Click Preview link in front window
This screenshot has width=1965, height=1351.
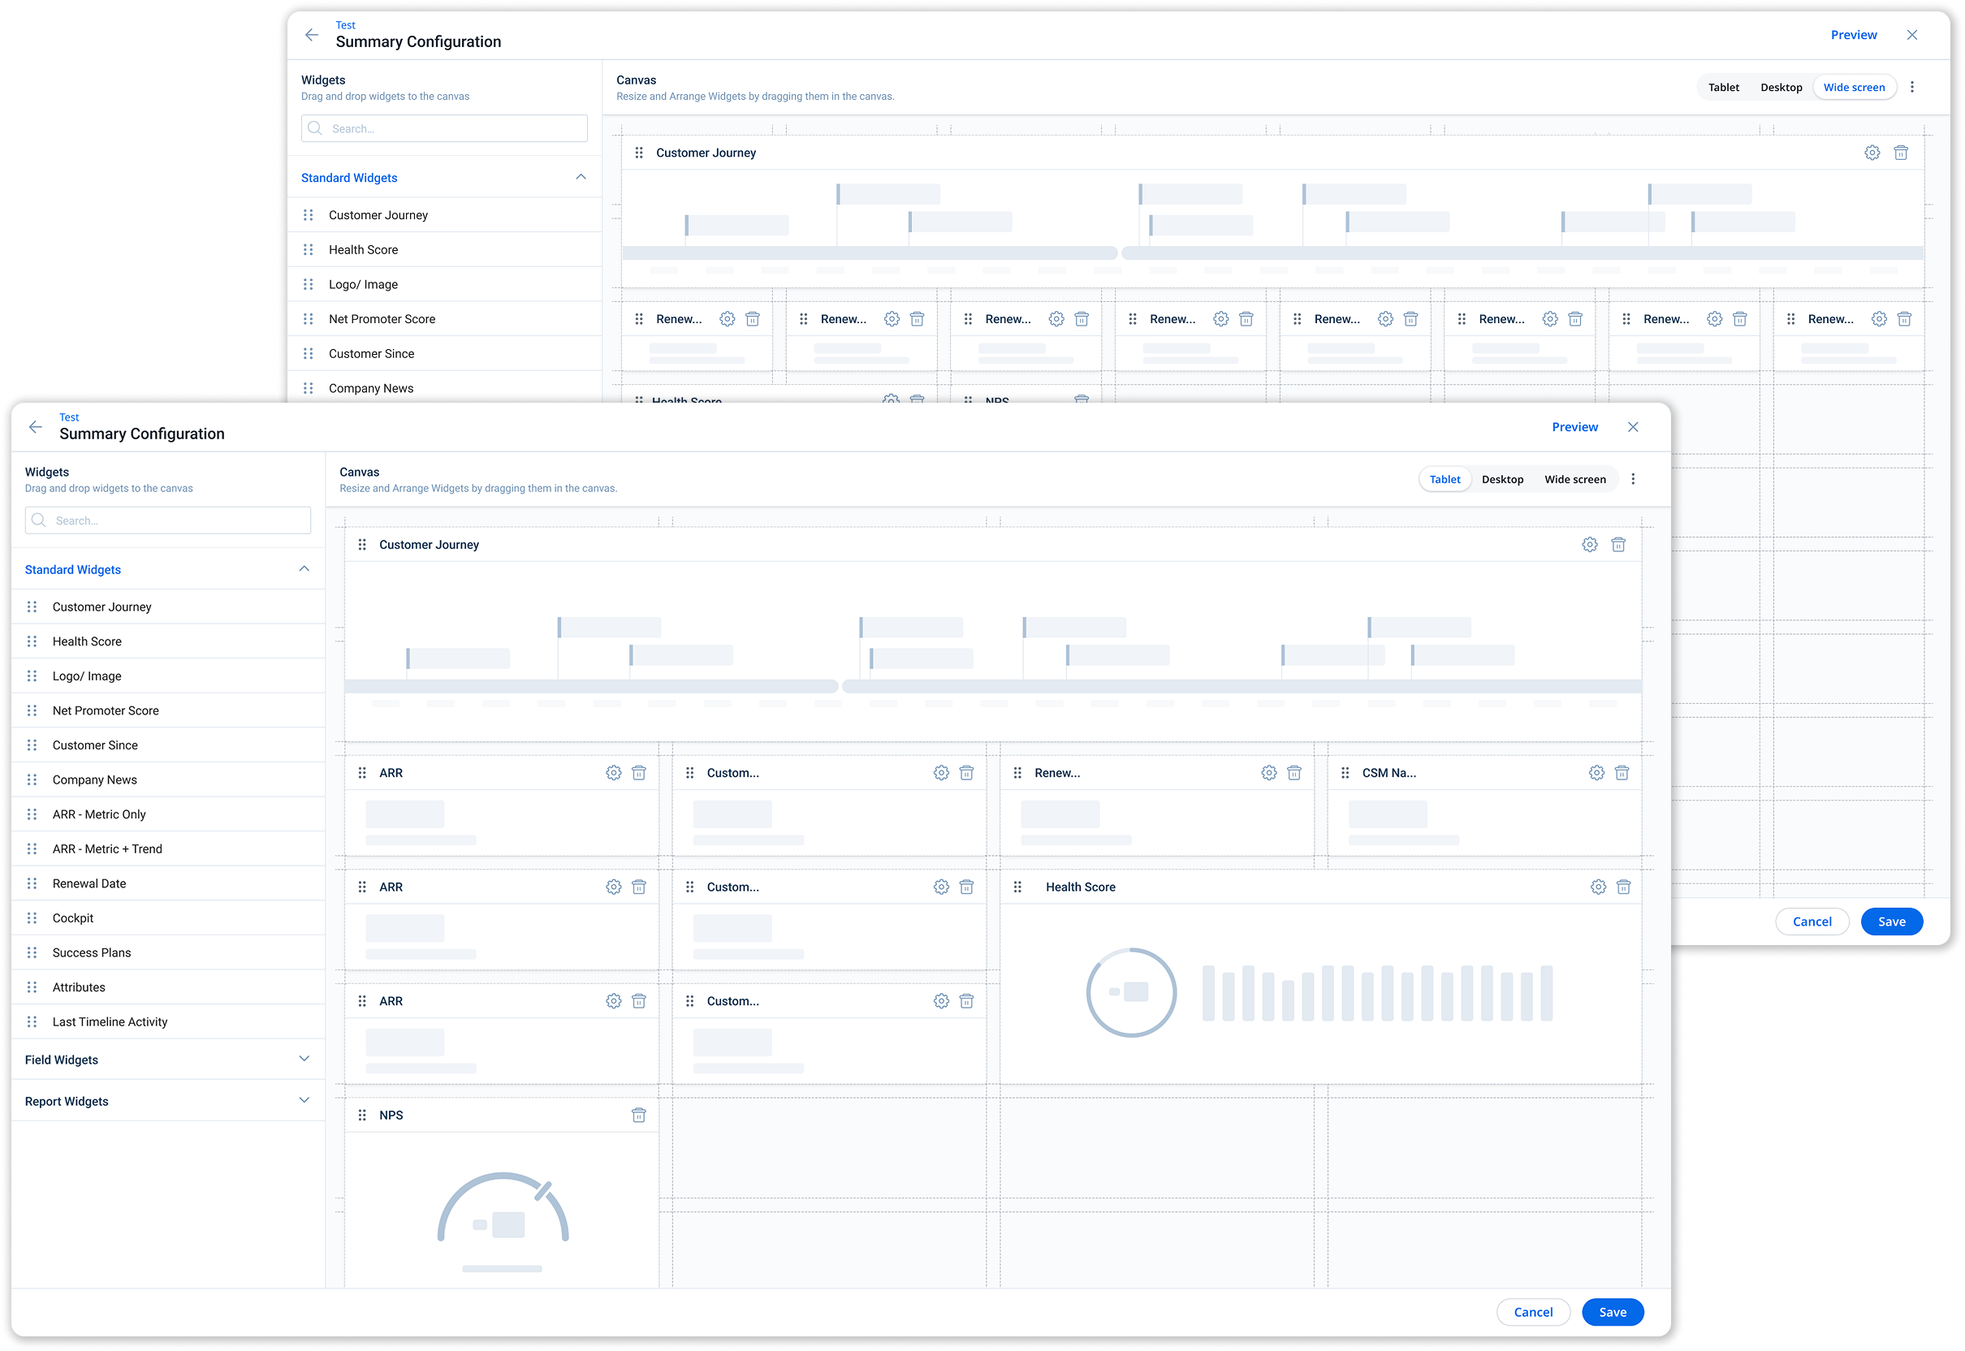pyautogui.click(x=1574, y=426)
